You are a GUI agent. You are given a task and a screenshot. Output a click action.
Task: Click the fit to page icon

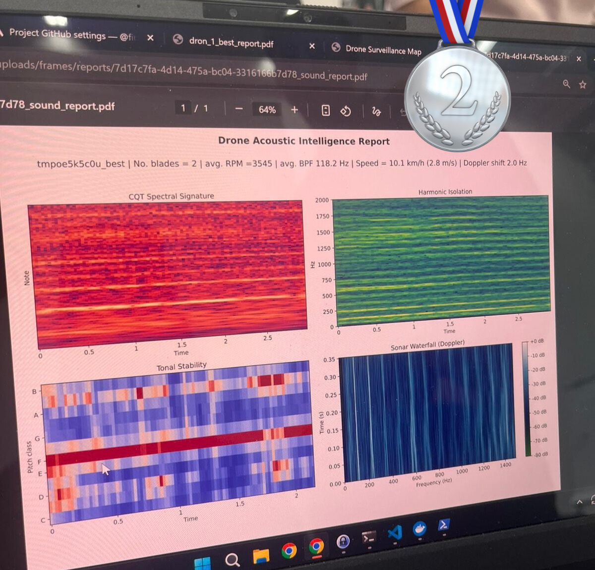click(326, 110)
